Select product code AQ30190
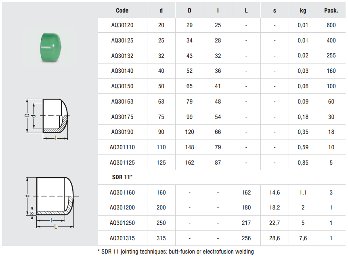This screenshot has height=256, width=348. coord(122,132)
